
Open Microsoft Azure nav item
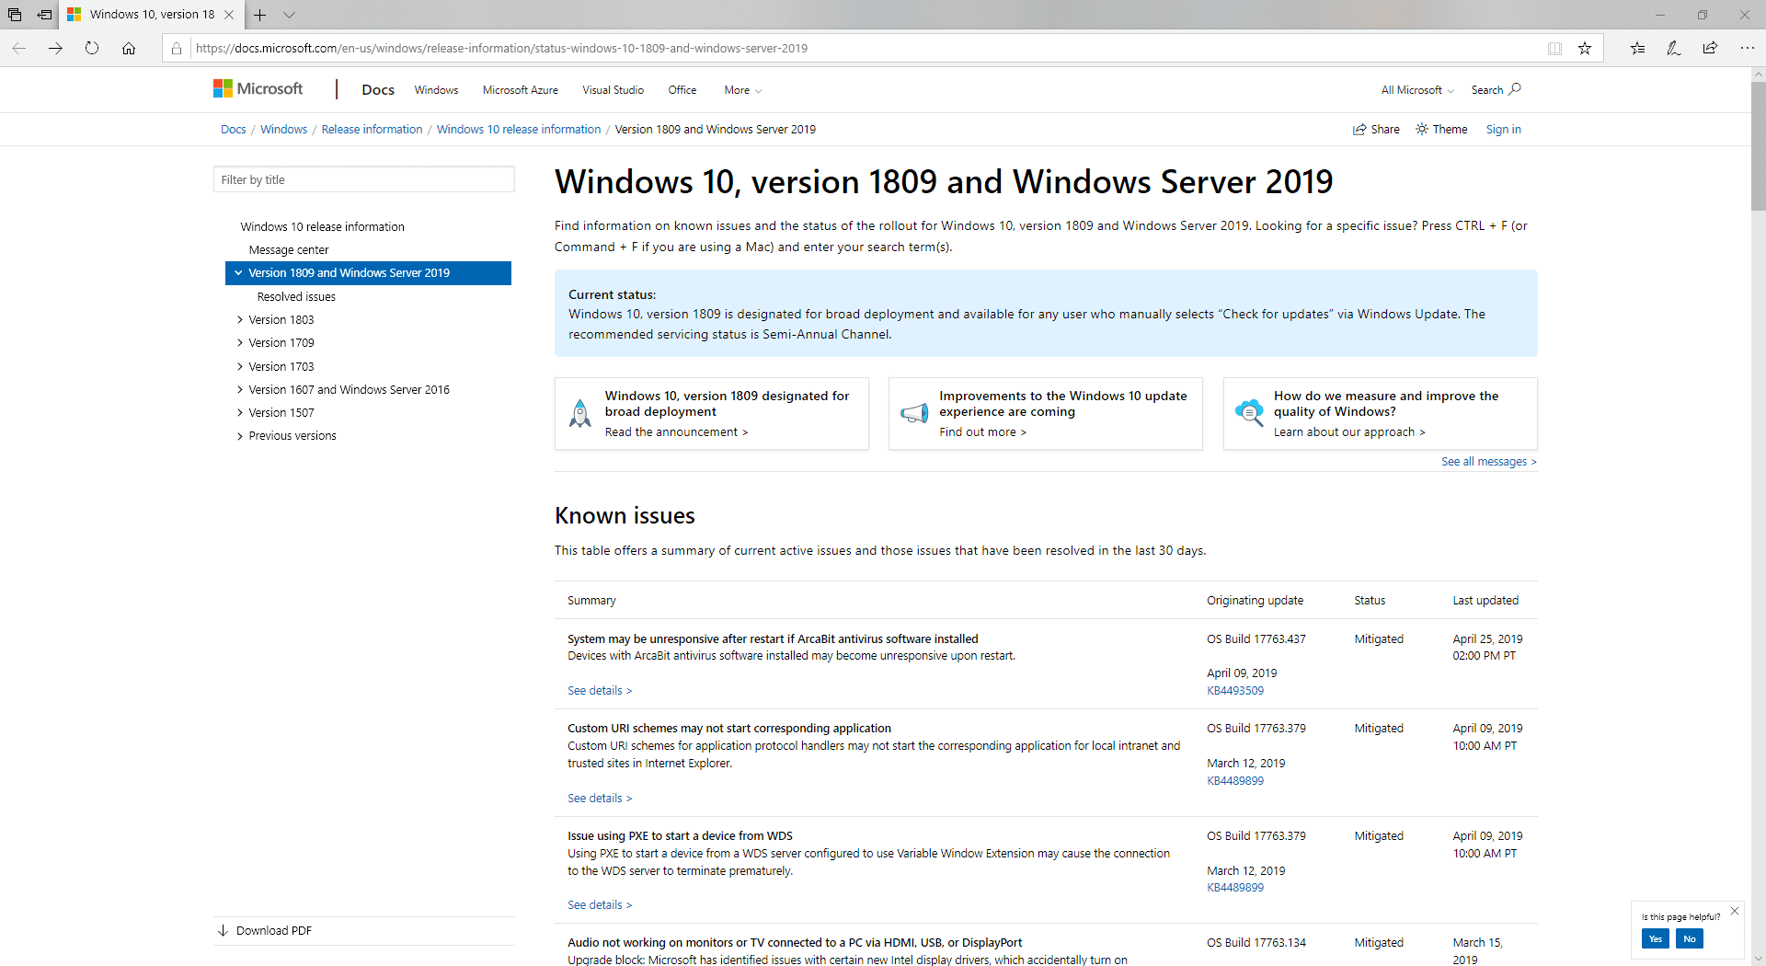point(521,90)
